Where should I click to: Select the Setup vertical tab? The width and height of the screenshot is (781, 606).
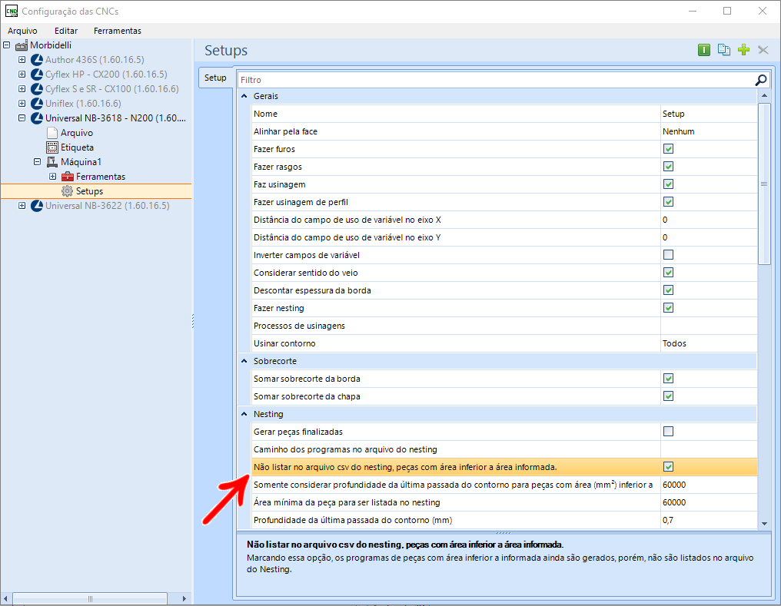[215, 78]
